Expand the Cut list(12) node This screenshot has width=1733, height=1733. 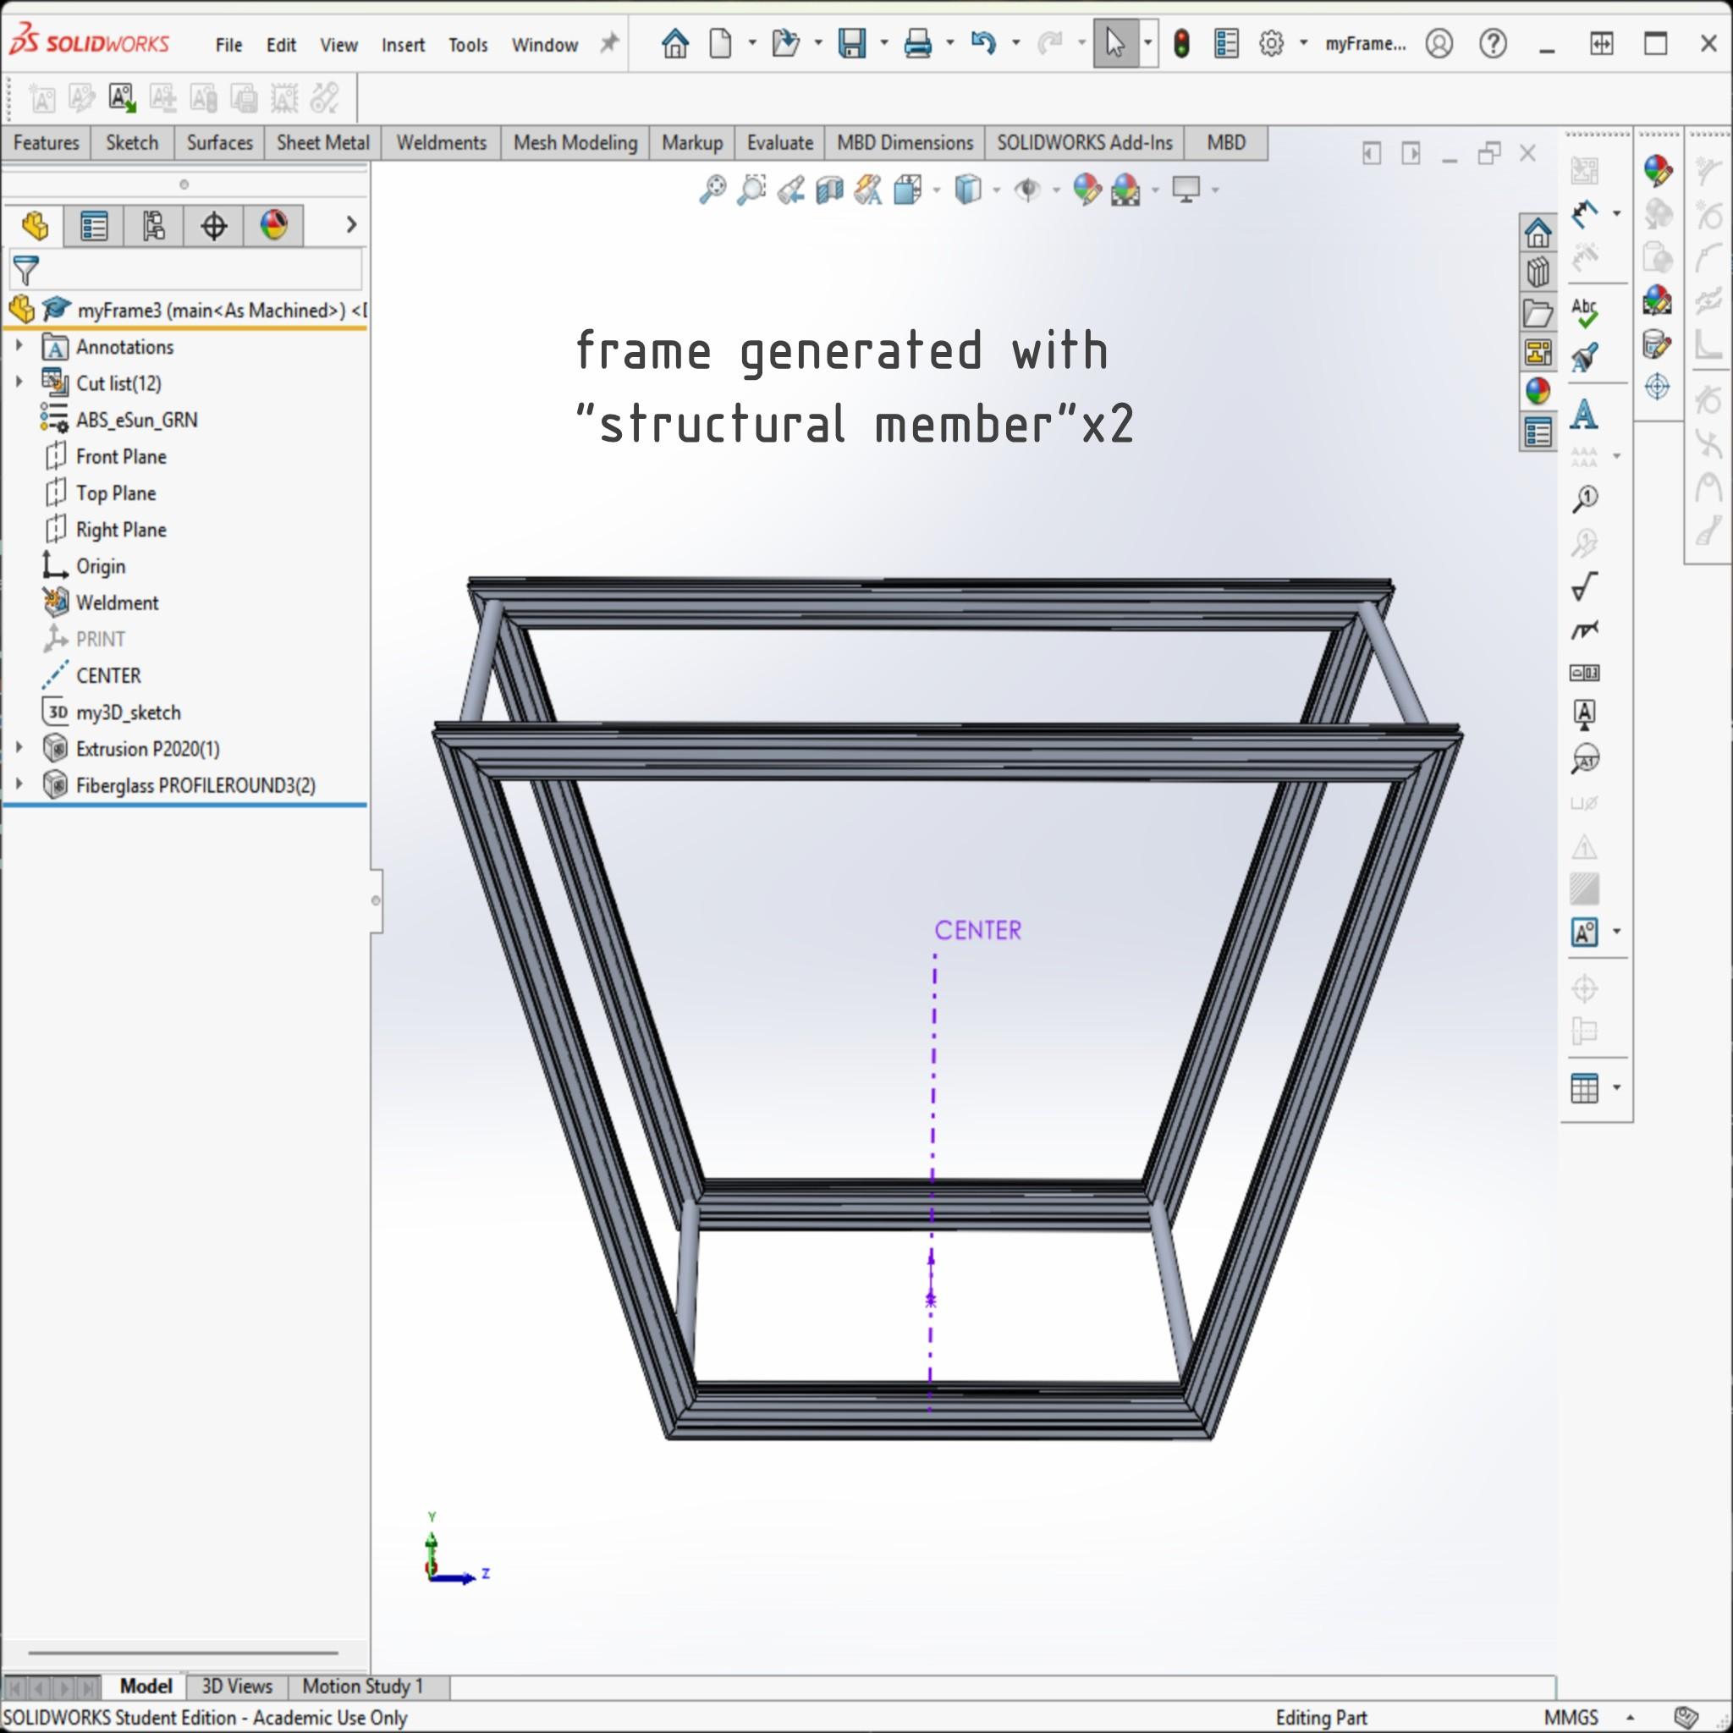pos(19,382)
